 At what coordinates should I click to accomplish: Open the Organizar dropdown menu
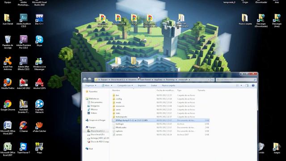tap(91, 85)
